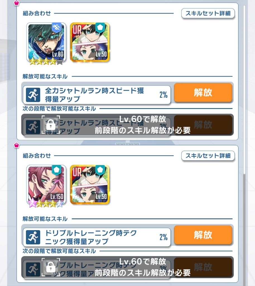This screenshot has width=255, height=286.
Task: Click running icon of 全力シャトルラン skill
Action: tap(33, 95)
